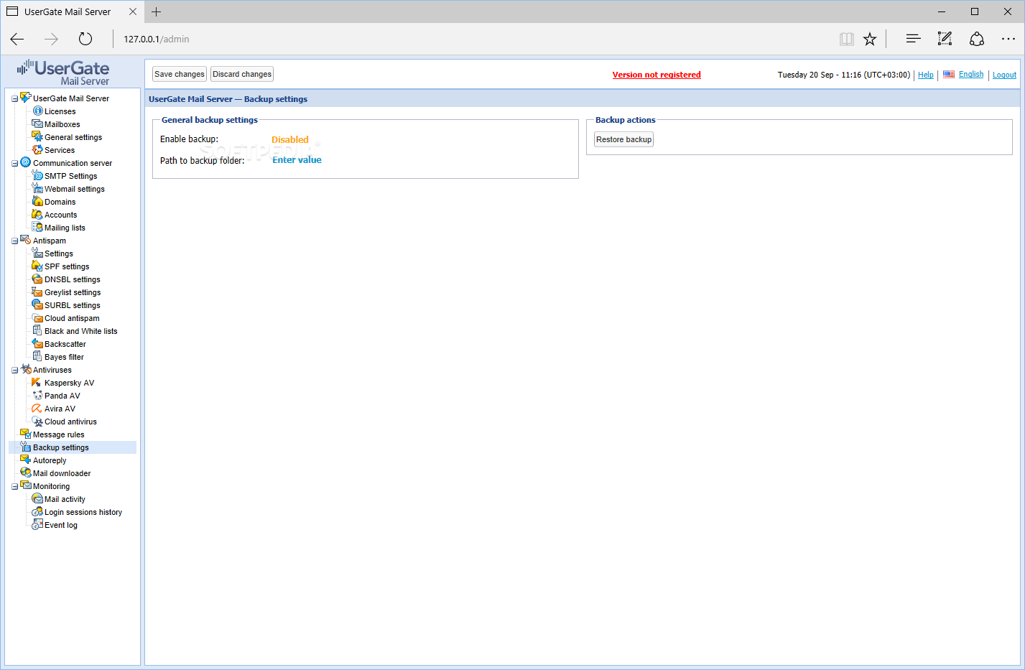Click the Accounts icon
This screenshot has height=670, width=1025.
point(37,214)
